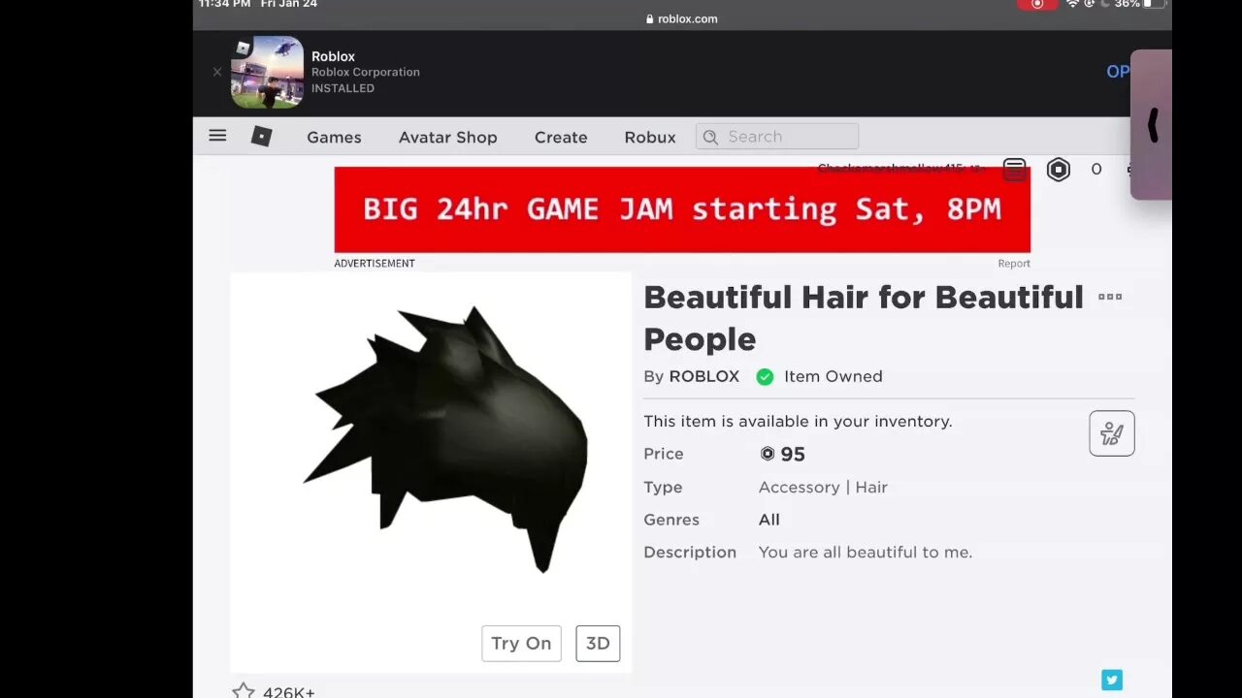1242x698 pixels.
Task: Dismiss the Roblox app install banner
Action: click(x=216, y=72)
